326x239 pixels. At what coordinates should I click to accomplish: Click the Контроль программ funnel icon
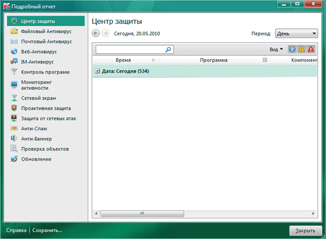pyautogui.click(x=14, y=71)
